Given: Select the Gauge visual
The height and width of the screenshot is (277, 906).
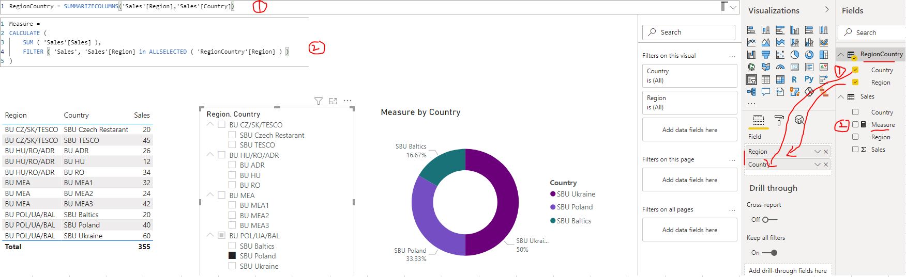Looking at the screenshot, I should click(x=780, y=67).
